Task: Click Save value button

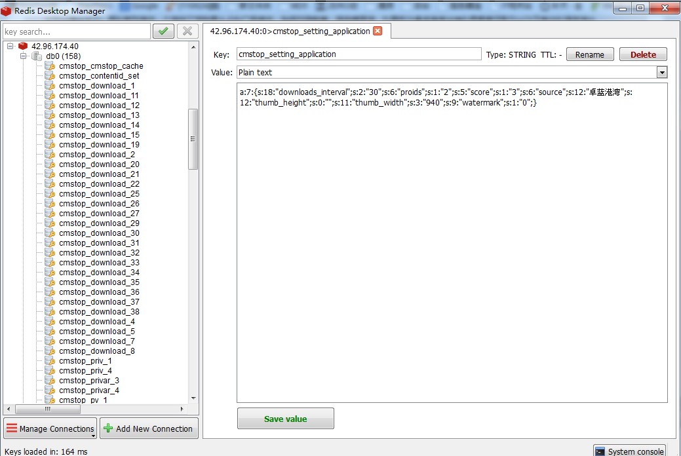Action: tap(285, 418)
